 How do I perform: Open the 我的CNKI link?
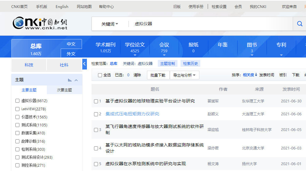click(258, 7)
